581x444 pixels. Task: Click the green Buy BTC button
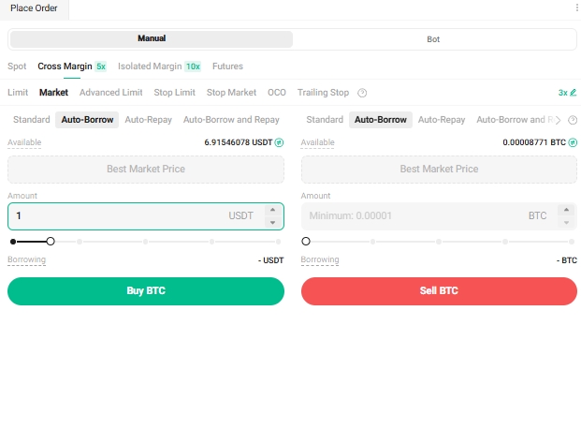click(x=146, y=291)
